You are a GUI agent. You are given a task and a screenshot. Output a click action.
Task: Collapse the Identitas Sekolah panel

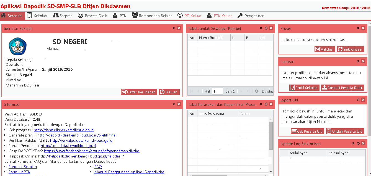174,28
